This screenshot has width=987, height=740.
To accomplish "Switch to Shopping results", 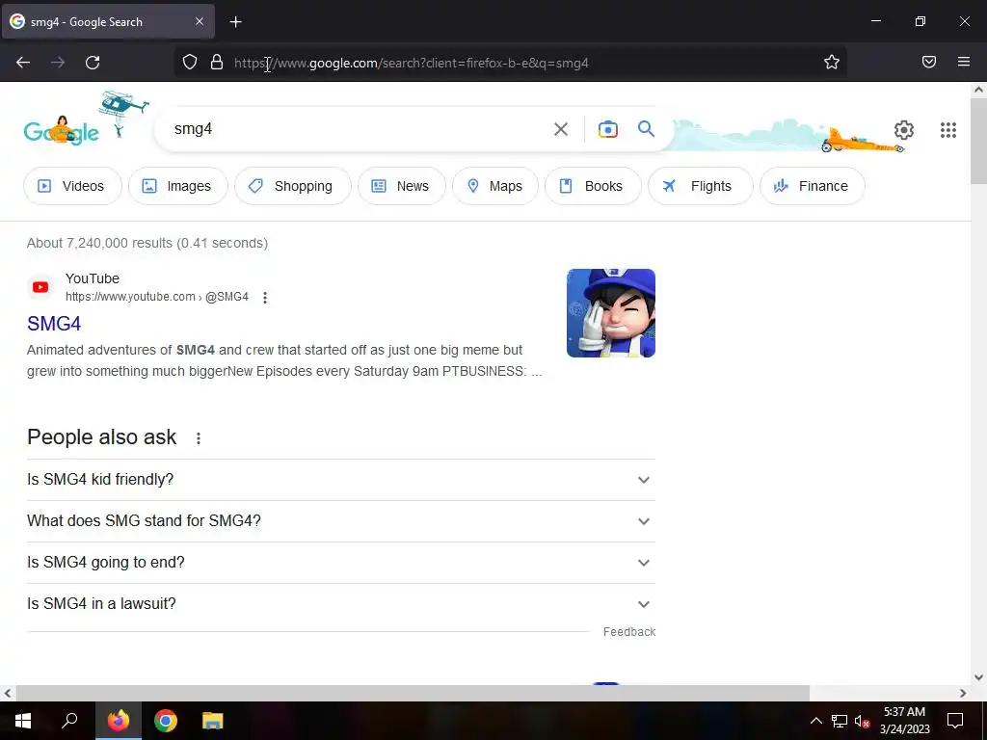I will click(293, 186).
